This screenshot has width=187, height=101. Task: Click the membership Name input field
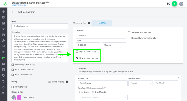[40, 26]
